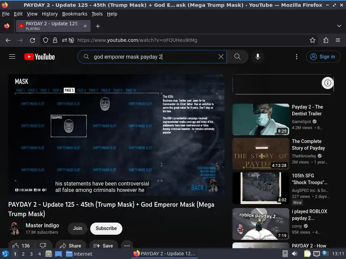Bookmark this page with the star
The height and width of the screenshot is (259, 346).
312,40
